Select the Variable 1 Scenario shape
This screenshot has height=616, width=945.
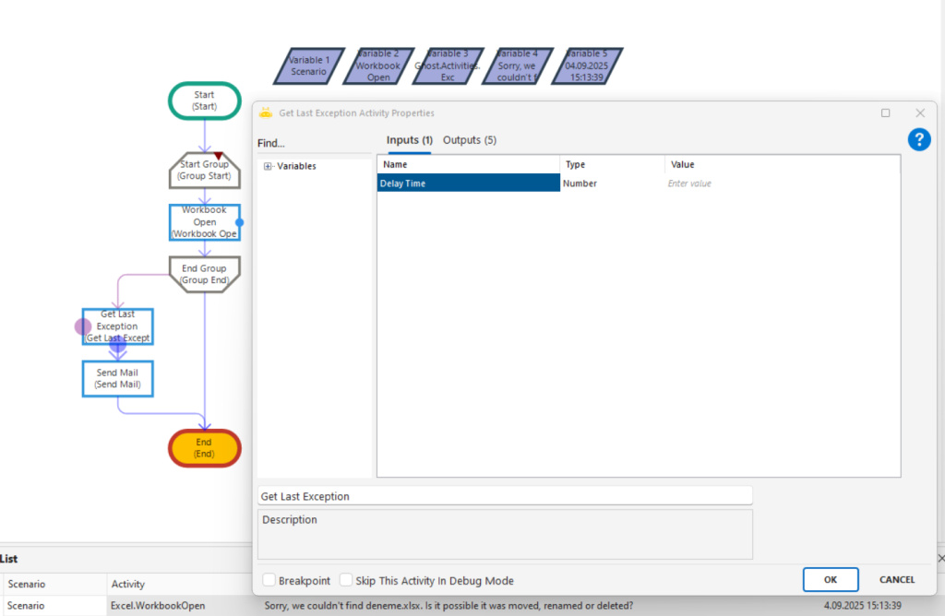[309, 65]
